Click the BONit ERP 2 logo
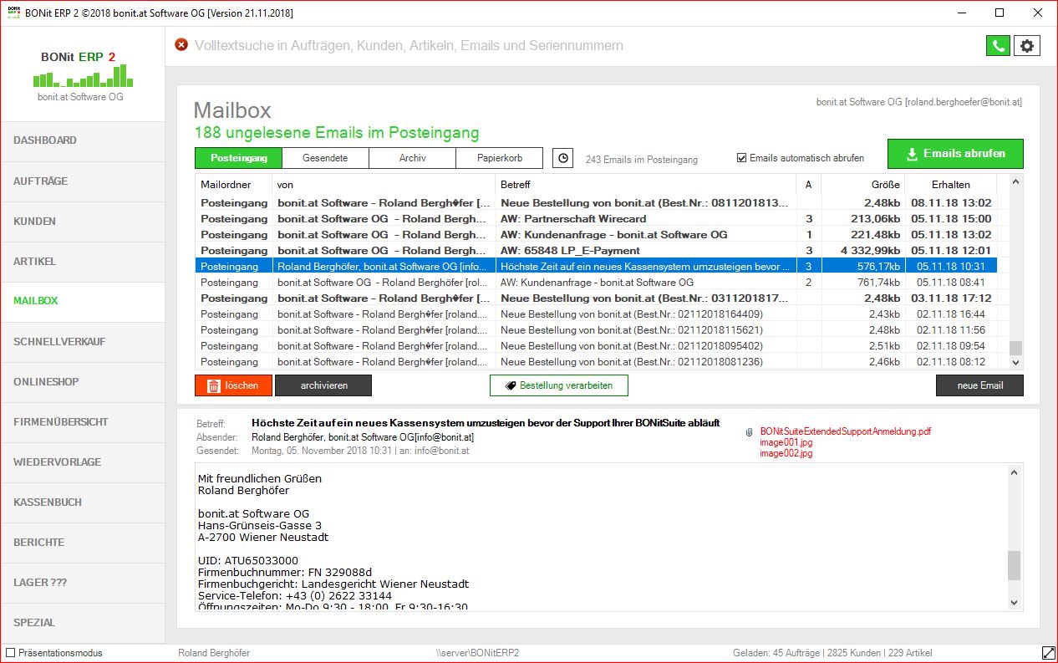This screenshot has width=1058, height=663. coord(83,74)
